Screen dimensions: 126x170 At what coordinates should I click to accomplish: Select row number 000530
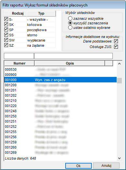click(60, 69)
